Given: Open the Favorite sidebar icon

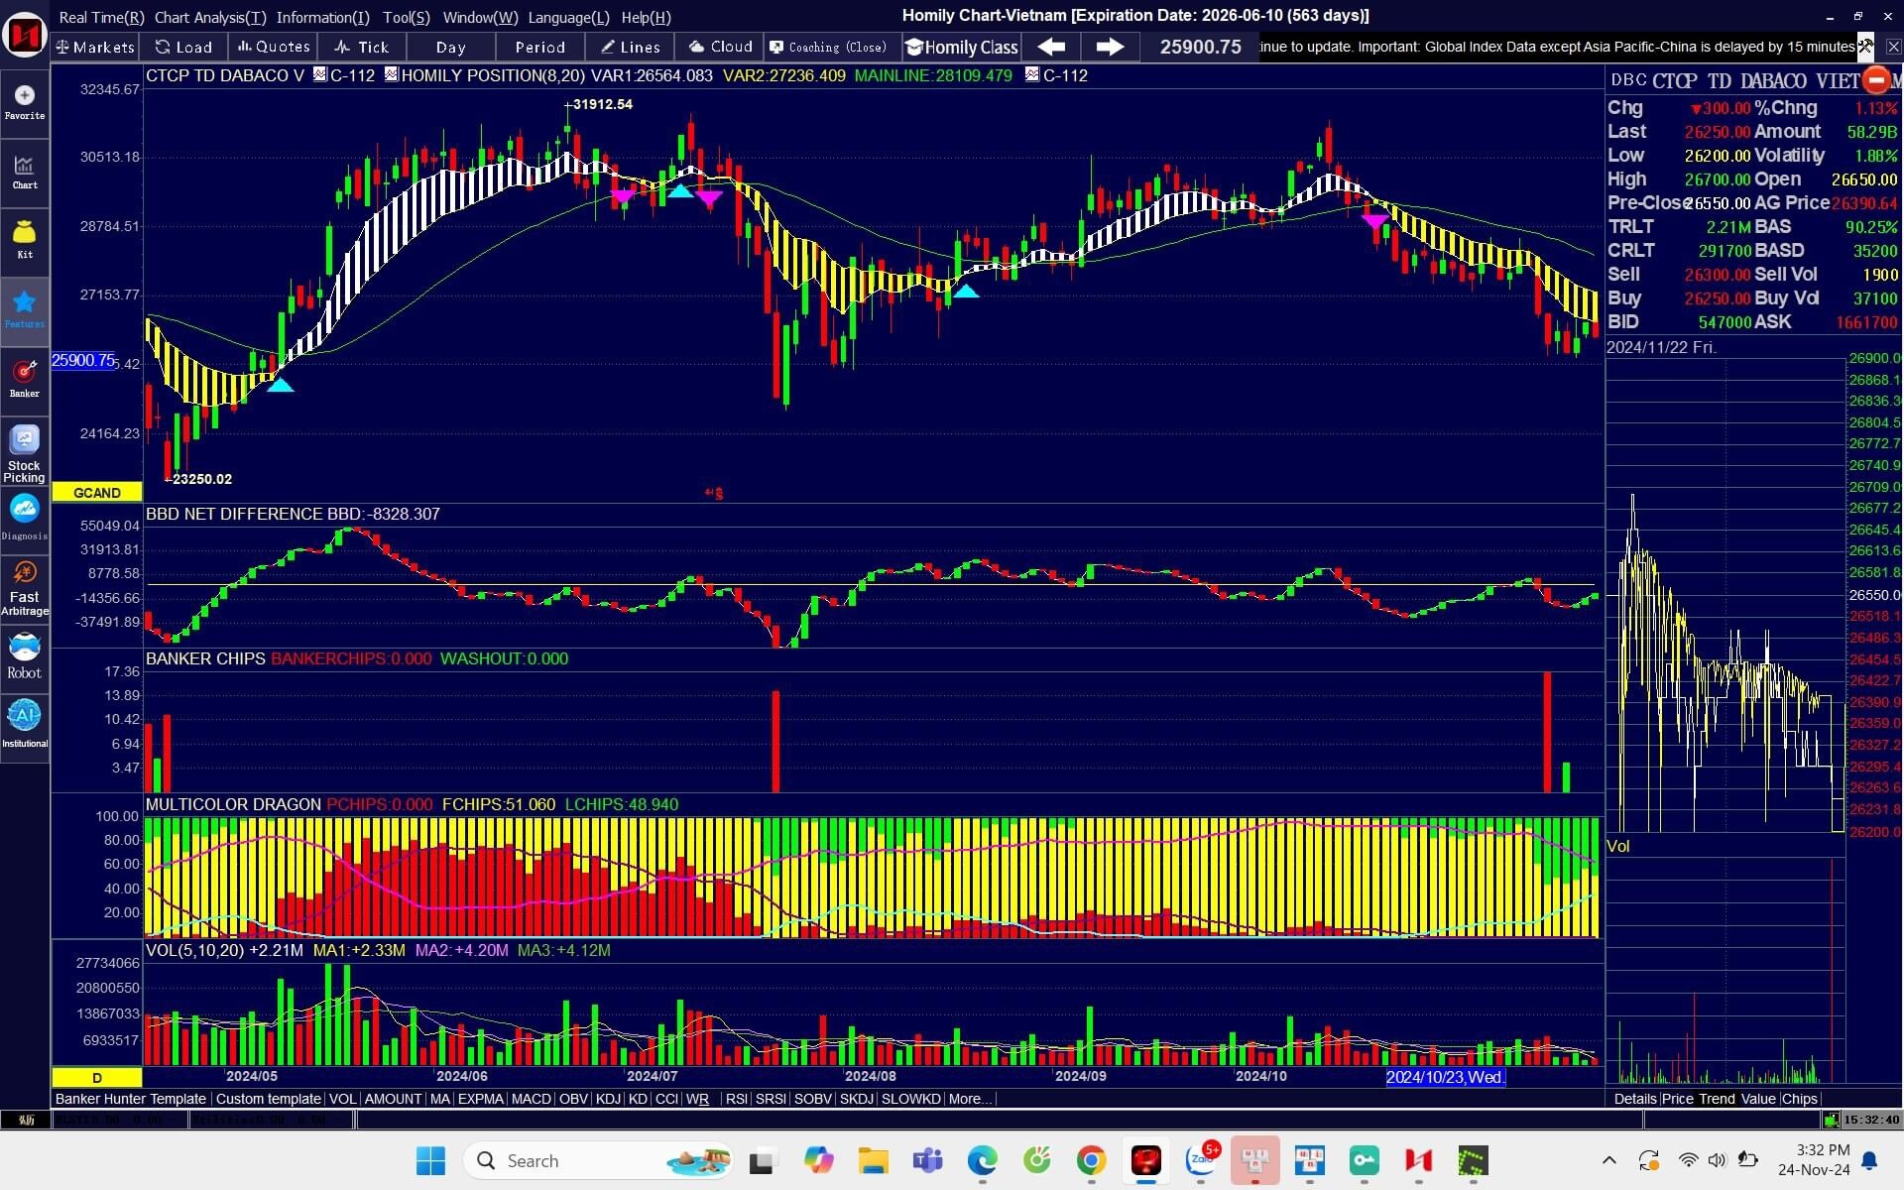Looking at the screenshot, I should point(25,102).
